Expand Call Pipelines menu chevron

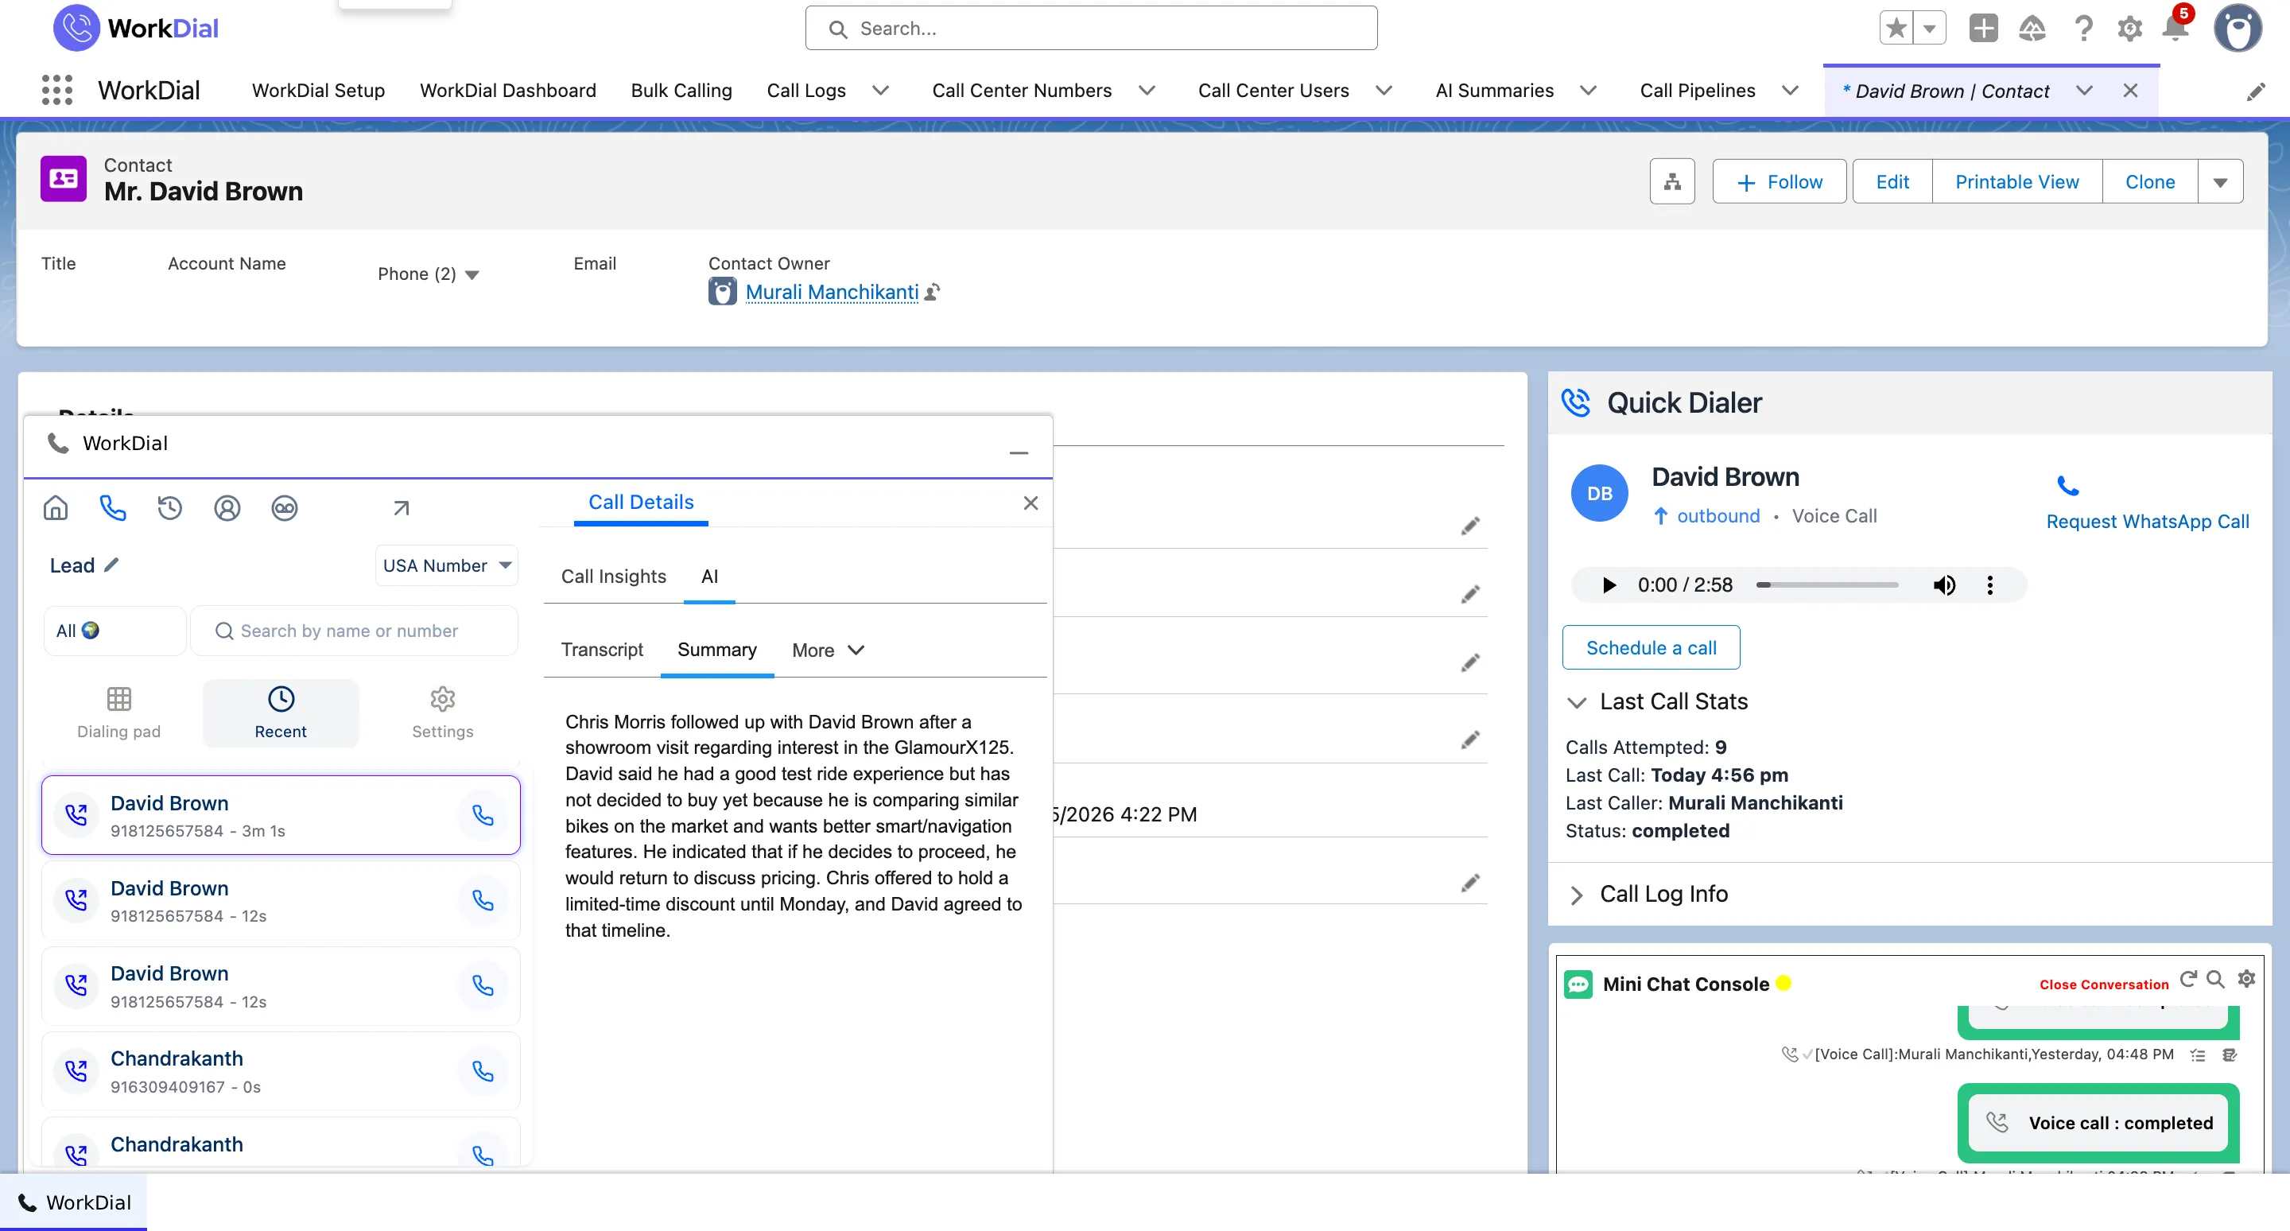click(x=1791, y=91)
